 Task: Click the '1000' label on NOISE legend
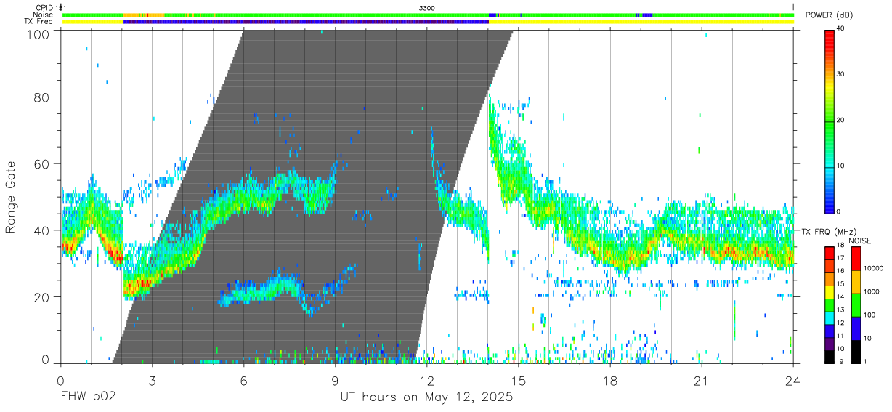tap(872, 292)
